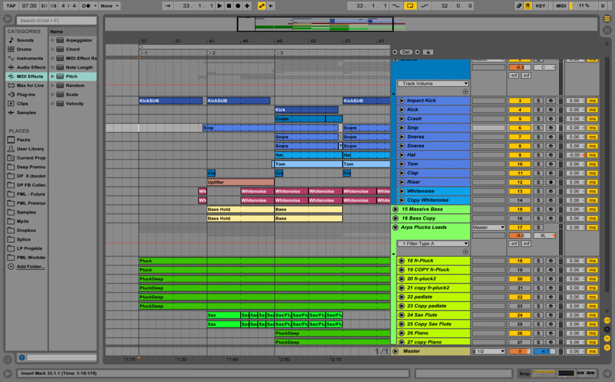
Task: Toggle the Track Delay D button
Action: click(607, 347)
